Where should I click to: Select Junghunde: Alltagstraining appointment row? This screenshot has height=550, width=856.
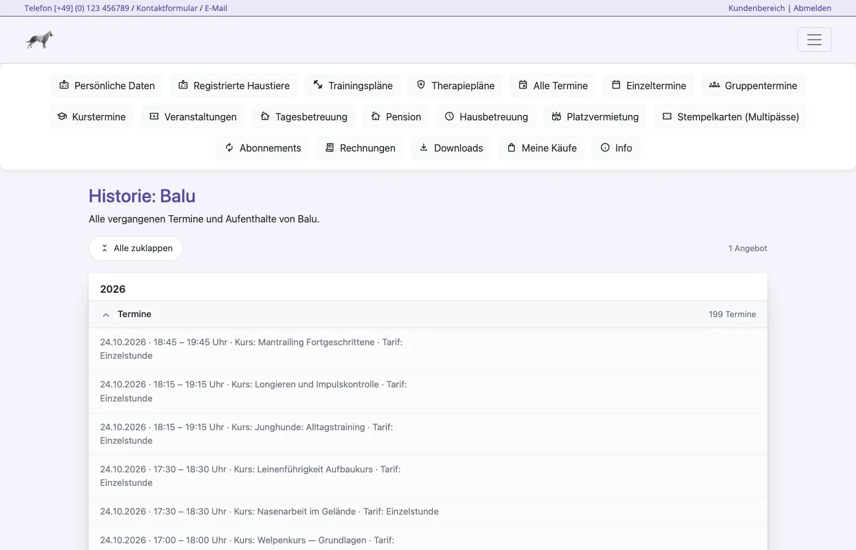428,434
